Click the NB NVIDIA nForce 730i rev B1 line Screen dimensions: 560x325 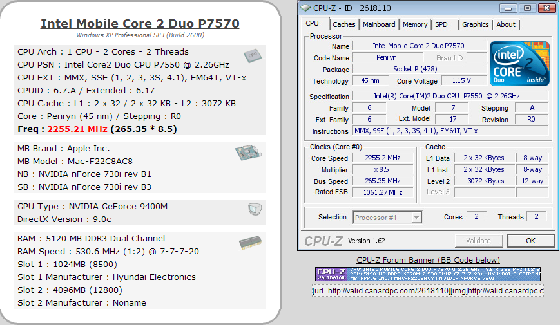pyautogui.click(x=84, y=174)
